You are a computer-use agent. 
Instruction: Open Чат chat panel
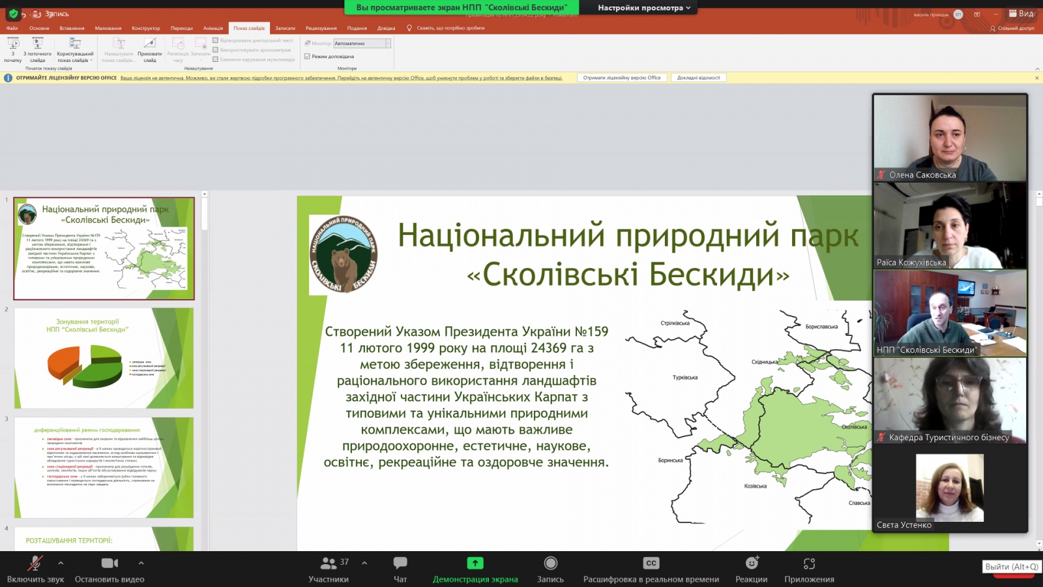400,569
